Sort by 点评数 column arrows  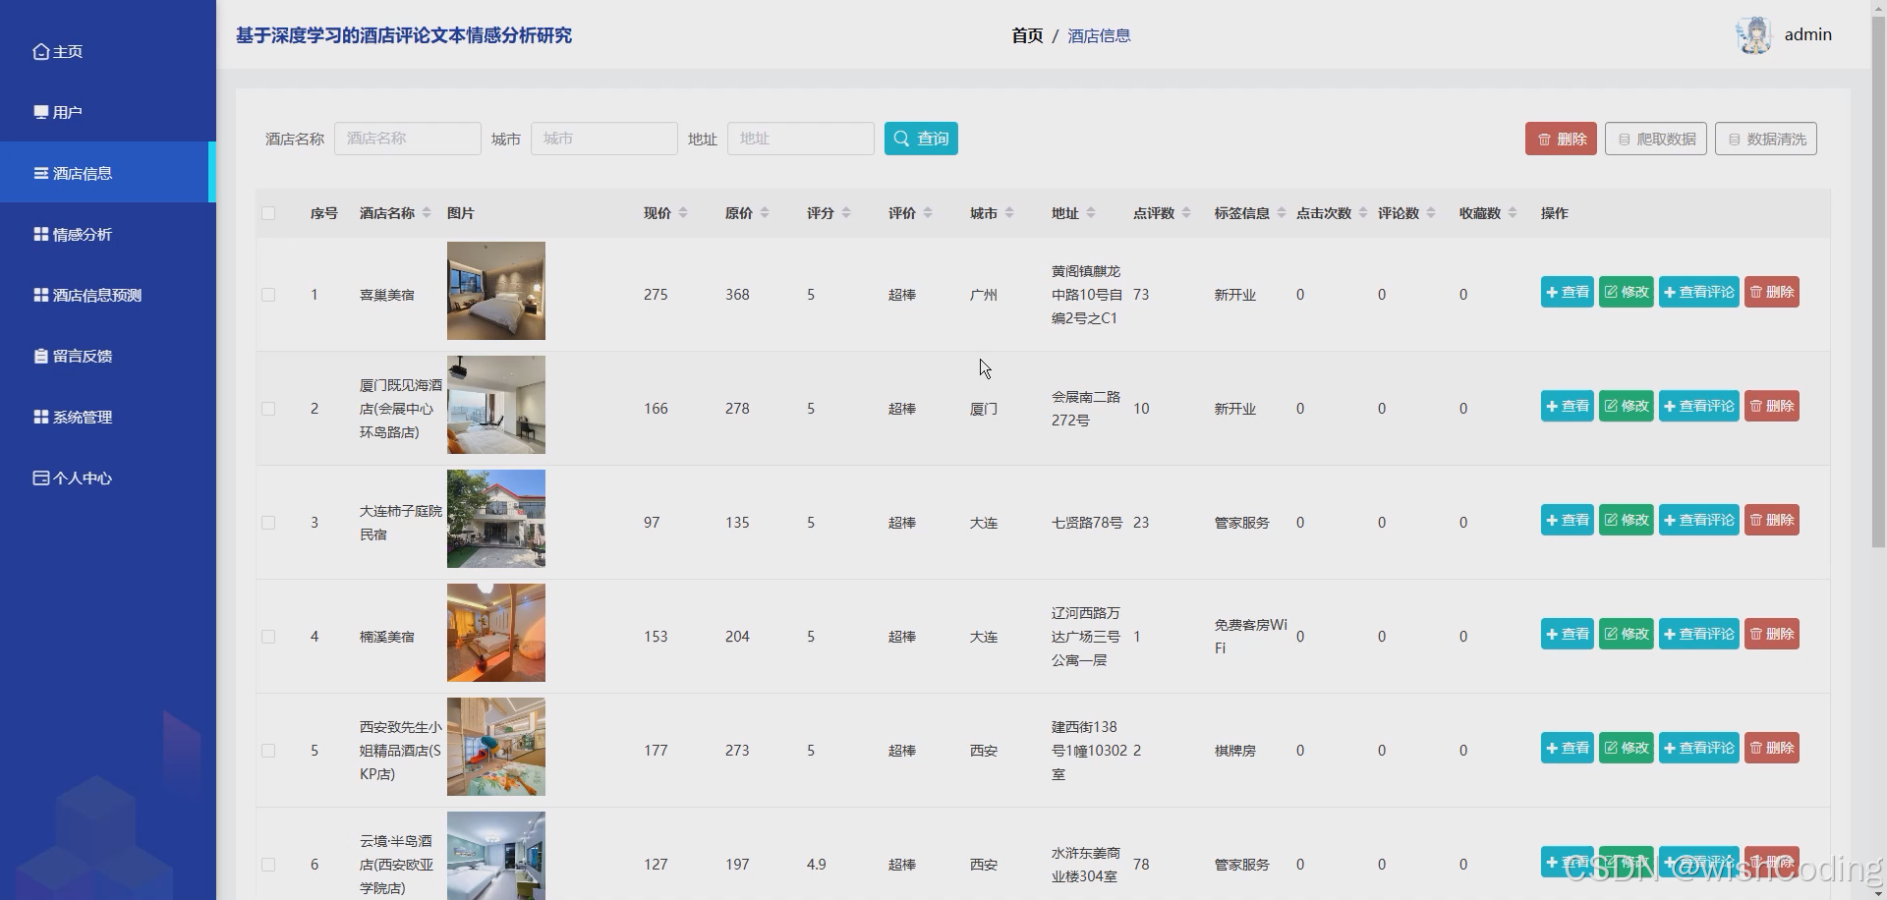(x=1186, y=213)
